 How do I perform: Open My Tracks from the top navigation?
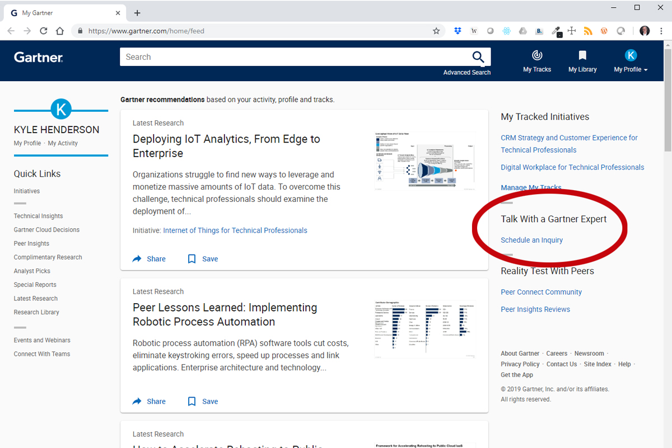(536, 60)
